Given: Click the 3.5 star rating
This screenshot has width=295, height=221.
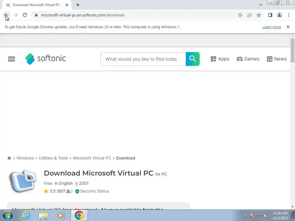Looking at the screenshot, I should 58,191.
